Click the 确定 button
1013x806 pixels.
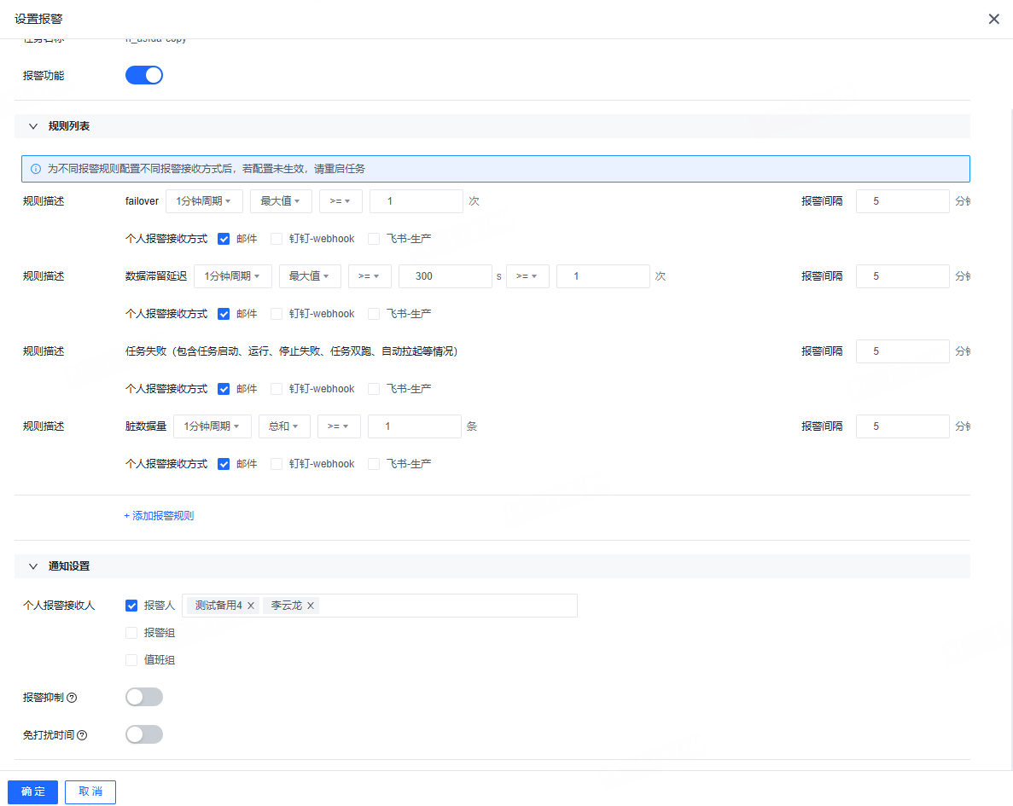tap(33, 792)
